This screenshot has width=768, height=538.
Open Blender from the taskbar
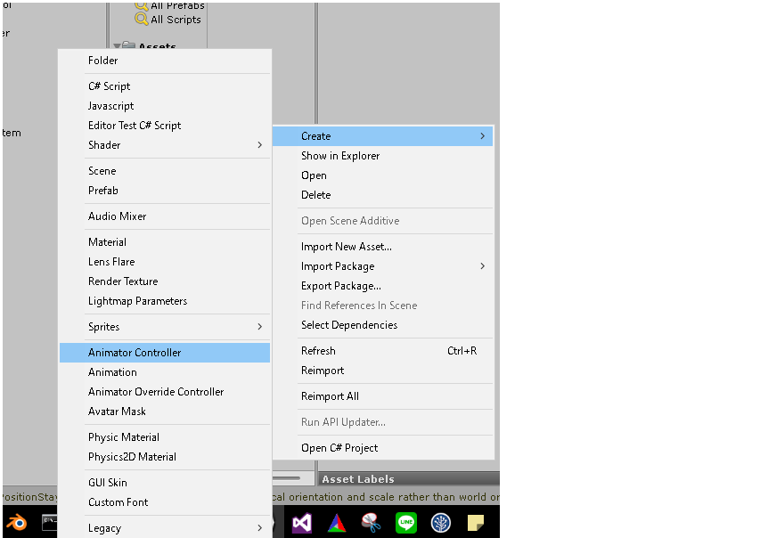[17, 522]
